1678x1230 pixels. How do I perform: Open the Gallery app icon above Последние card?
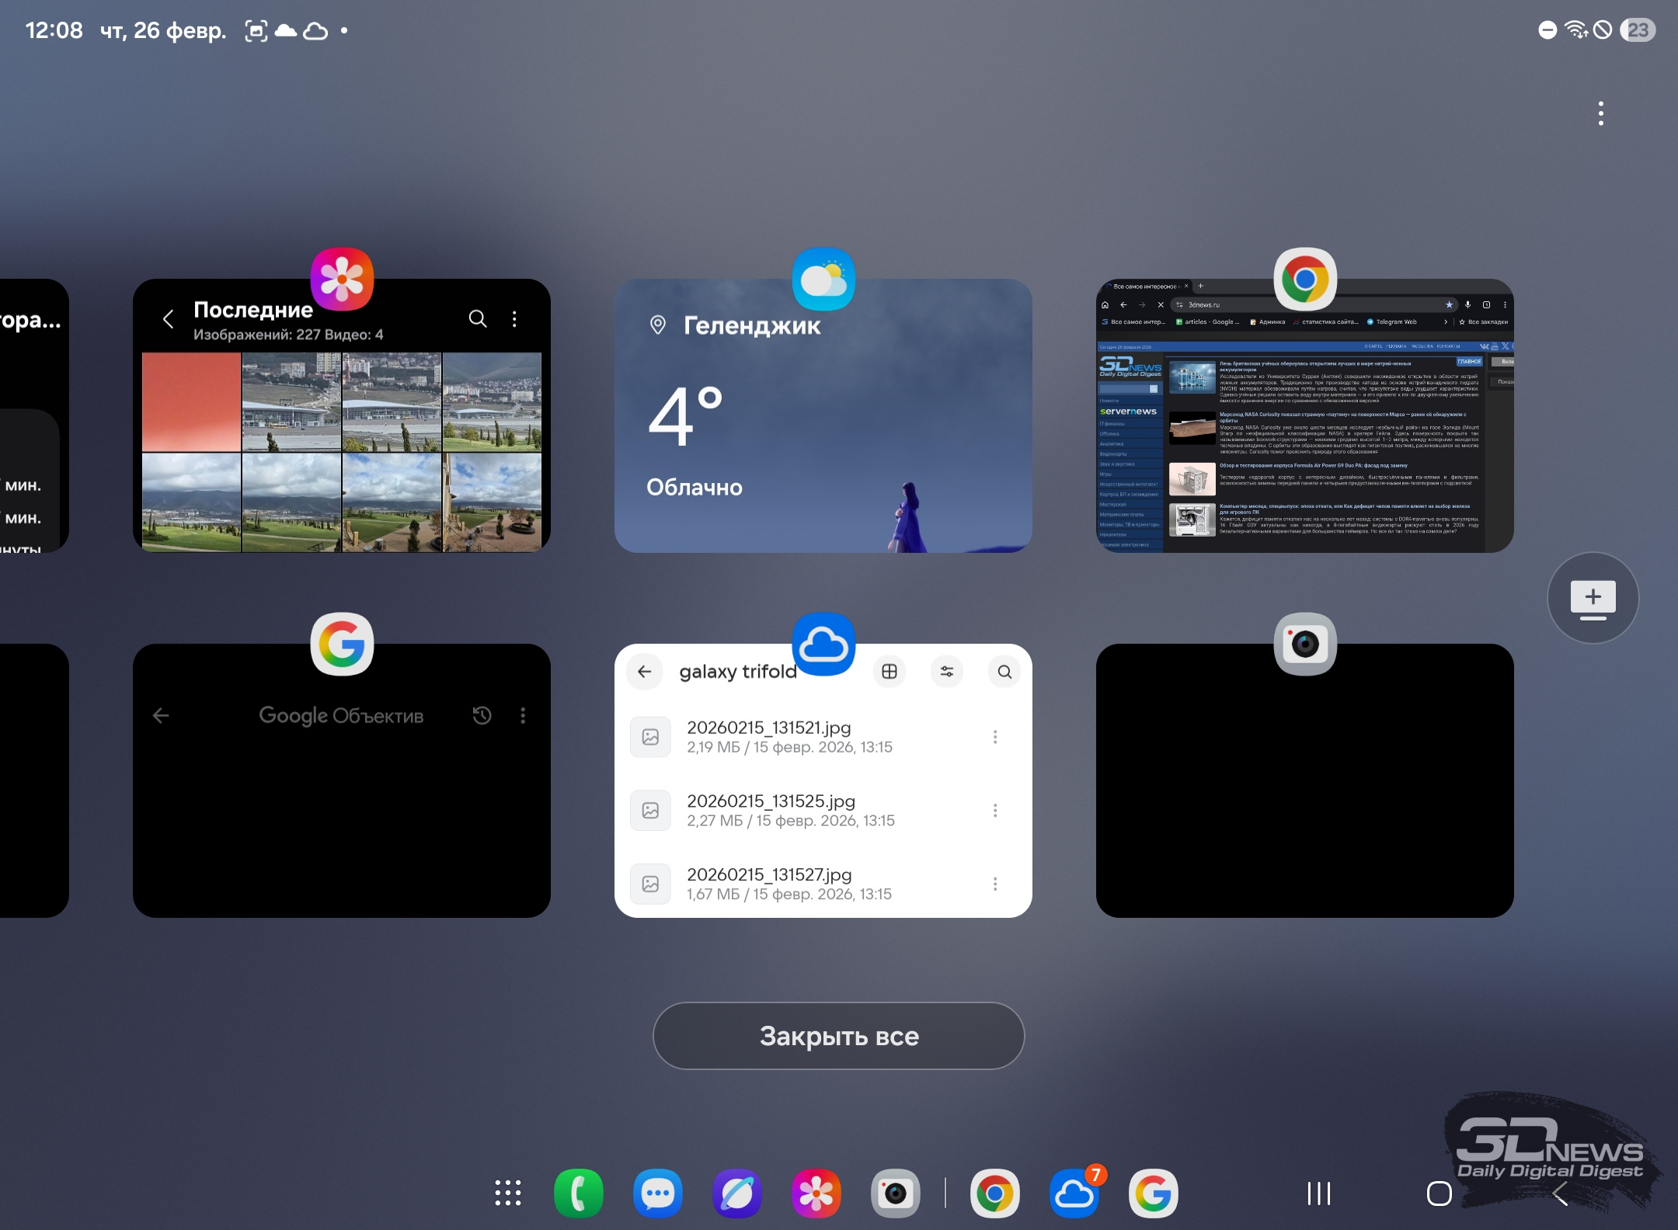tap(342, 279)
